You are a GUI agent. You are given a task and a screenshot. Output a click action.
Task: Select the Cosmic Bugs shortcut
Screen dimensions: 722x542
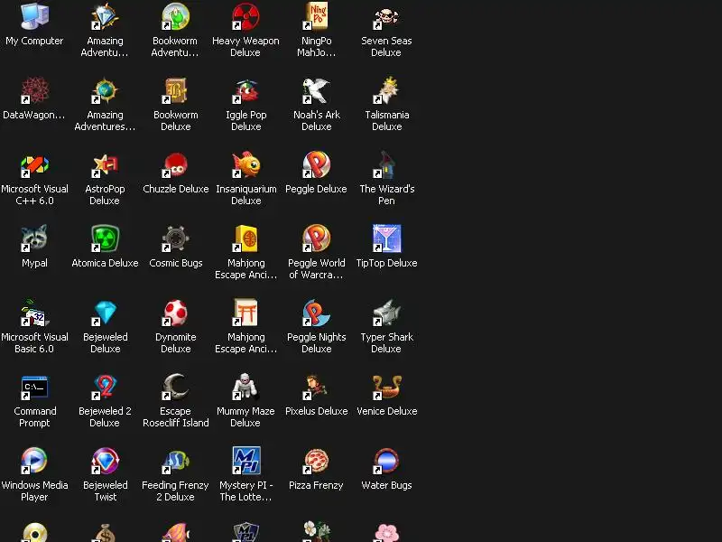click(175, 238)
